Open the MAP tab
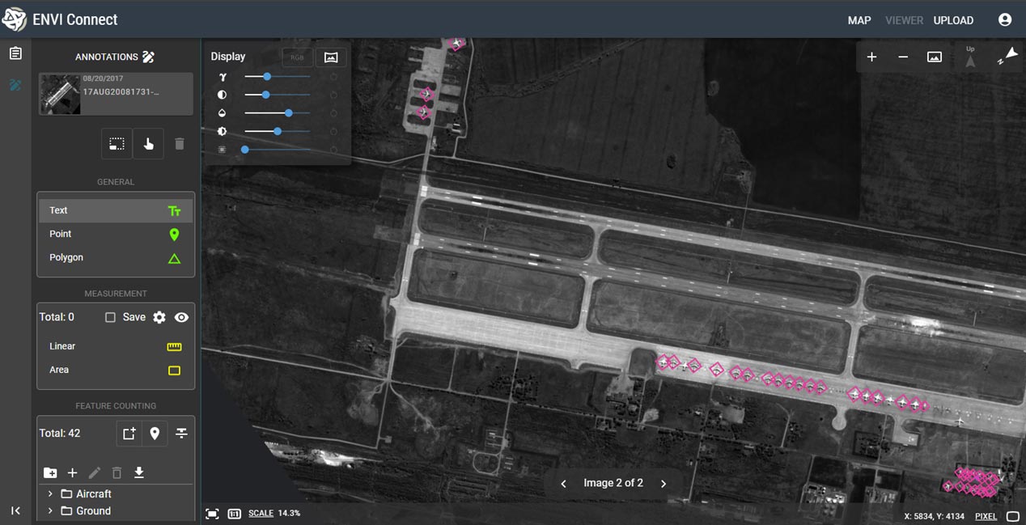This screenshot has height=525, width=1026. (859, 20)
